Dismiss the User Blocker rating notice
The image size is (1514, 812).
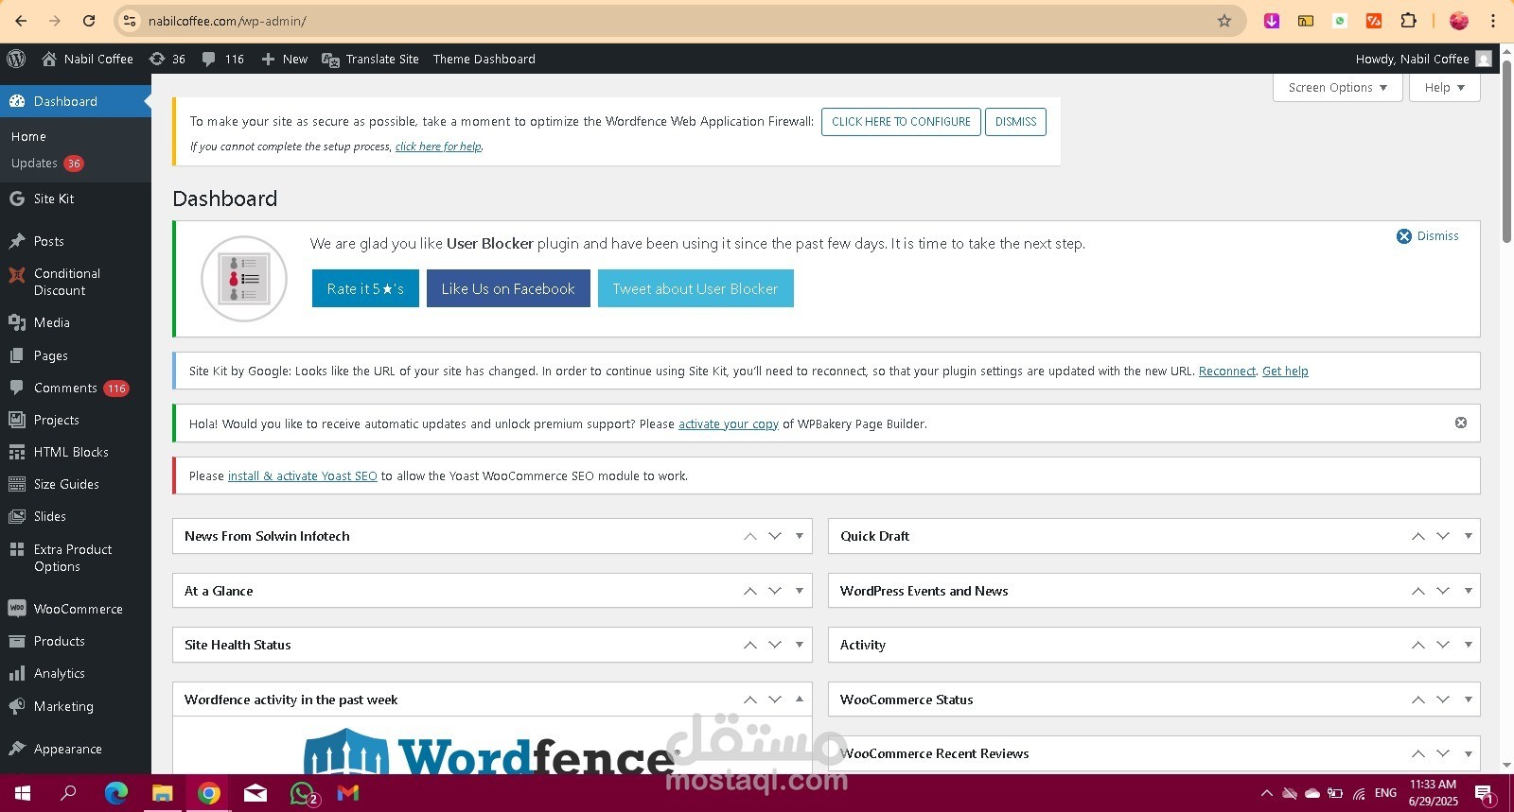pyautogui.click(x=1428, y=236)
